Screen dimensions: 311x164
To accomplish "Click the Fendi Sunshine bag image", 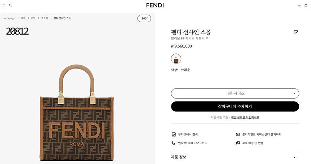I will click(x=77, y=119).
